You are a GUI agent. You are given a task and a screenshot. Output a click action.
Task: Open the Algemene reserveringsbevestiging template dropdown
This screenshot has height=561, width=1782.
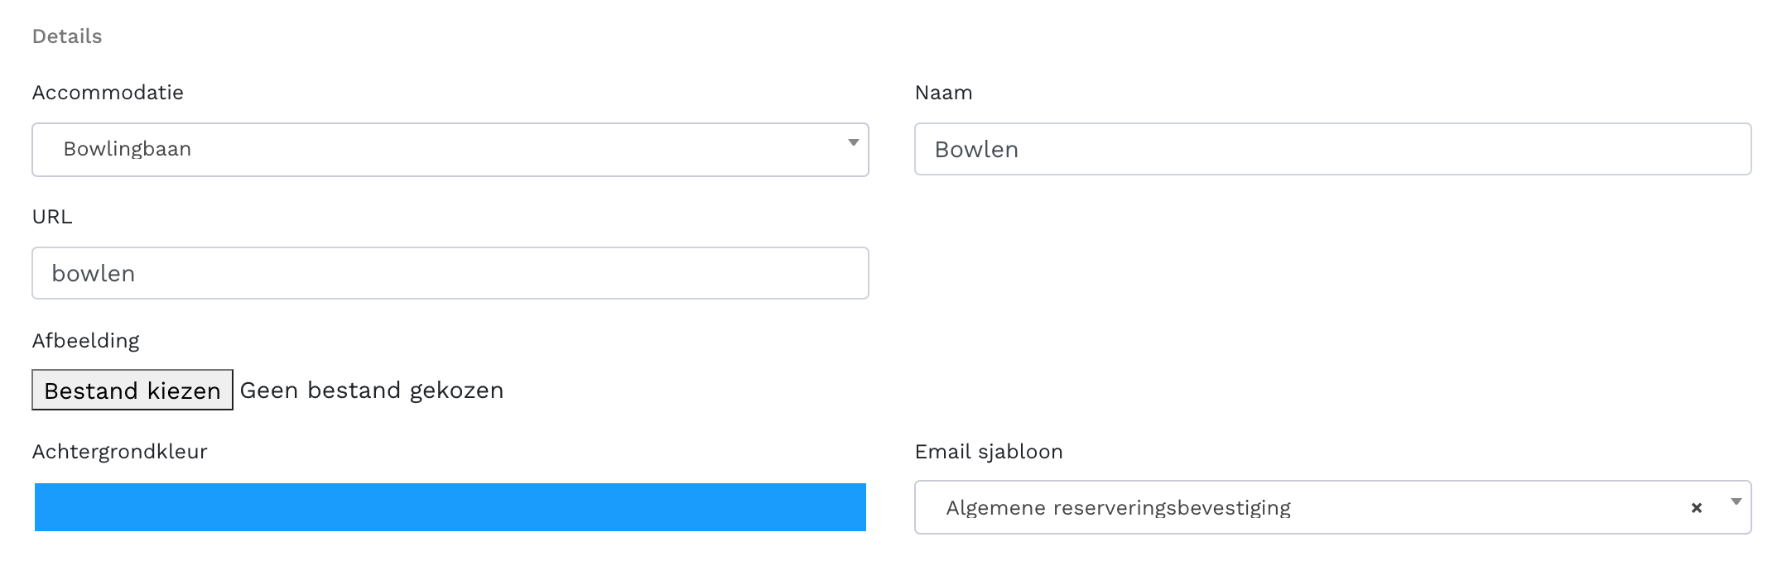1300,507
